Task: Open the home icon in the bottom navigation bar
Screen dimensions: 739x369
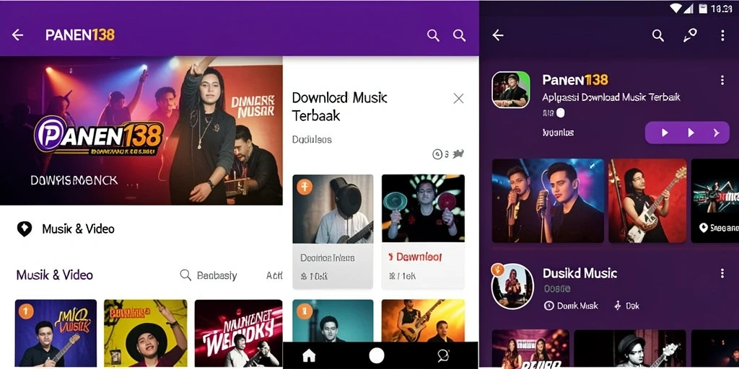Action: [309, 355]
